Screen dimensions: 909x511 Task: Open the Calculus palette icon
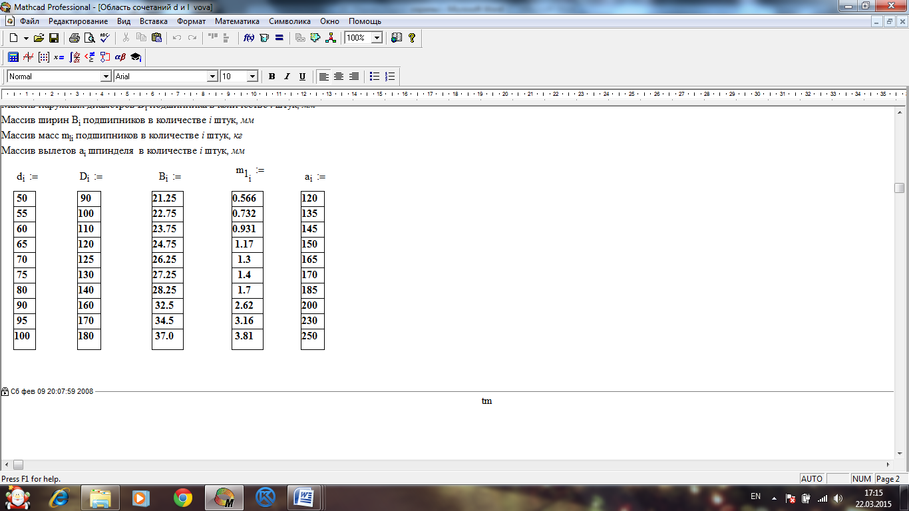75,57
